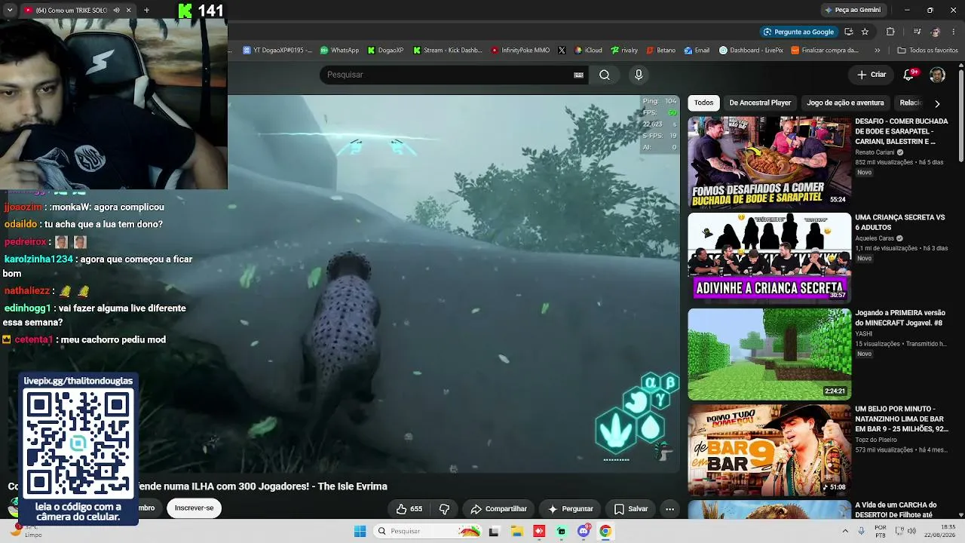Click the Inscrever-se subscribe button

(x=194, y=508)
